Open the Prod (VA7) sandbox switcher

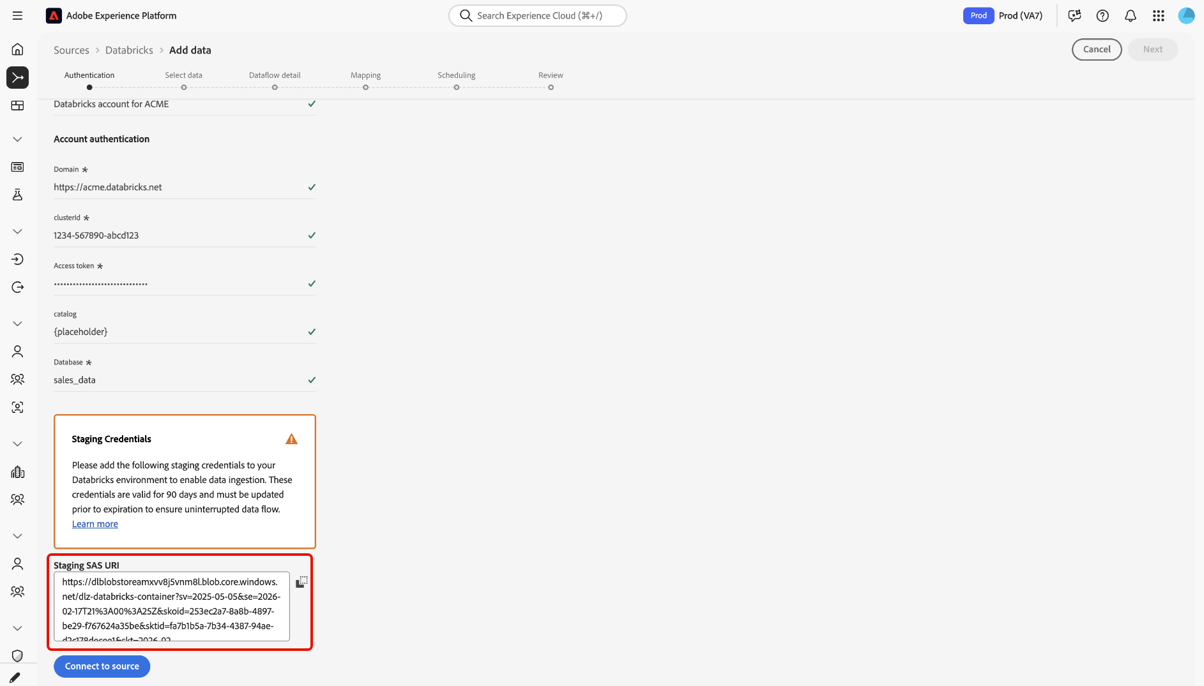[x=1020, y=15]
